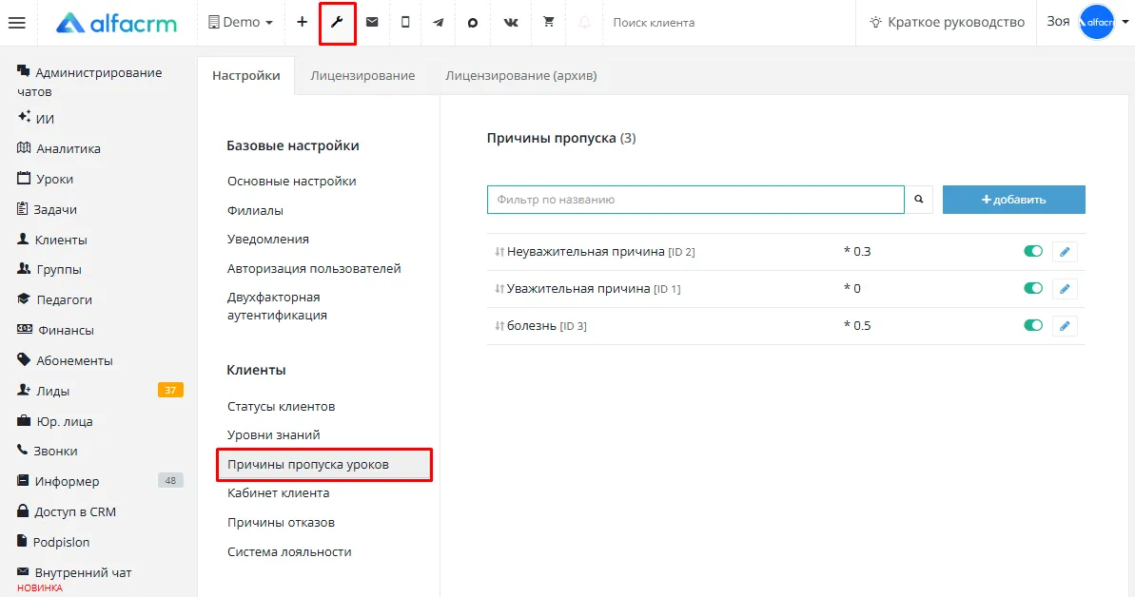
Task: Select Причины пропуска уроков in settings menu
Action: (324, 465)
